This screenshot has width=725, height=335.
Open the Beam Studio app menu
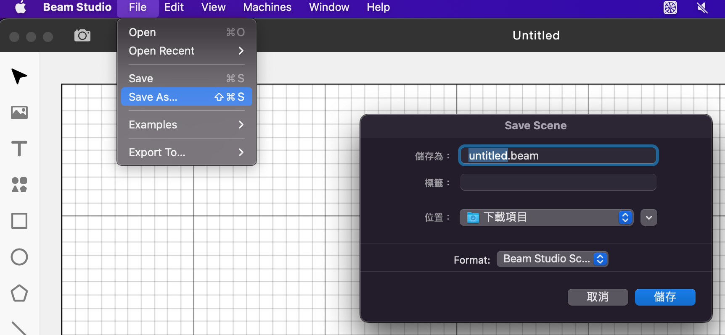tap(77, 7)
